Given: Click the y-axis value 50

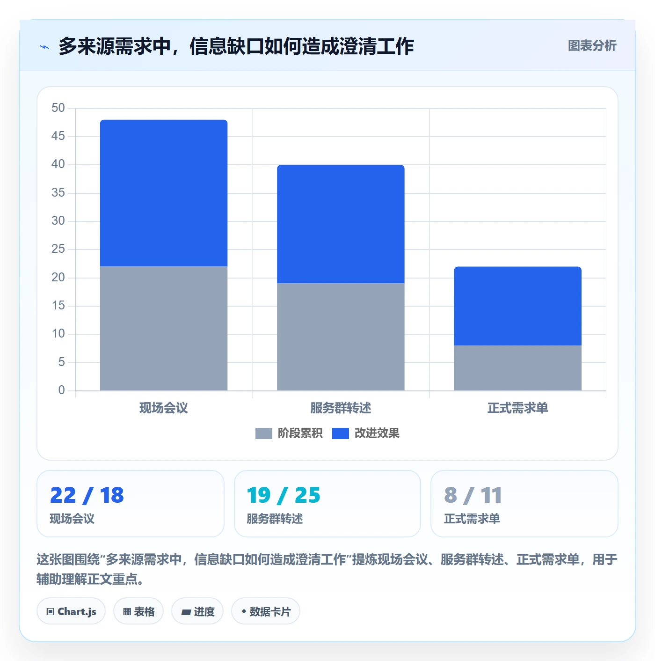Looking at the screenshot, I should pos(58,108).
